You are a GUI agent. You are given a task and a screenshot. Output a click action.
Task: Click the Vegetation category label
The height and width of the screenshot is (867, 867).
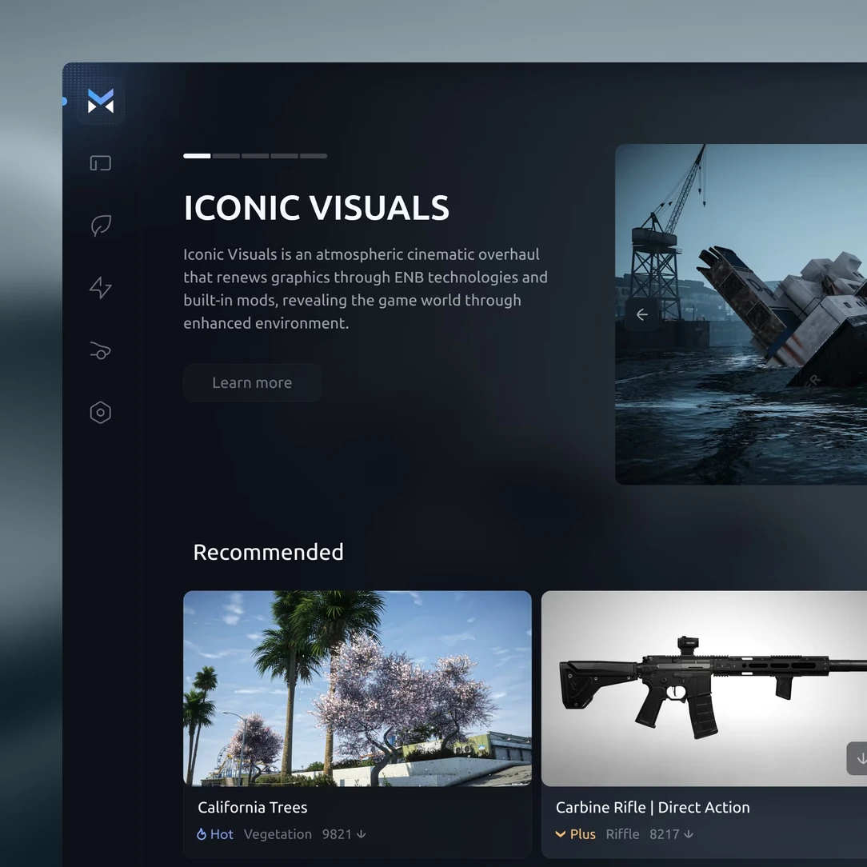click(278, 834)
